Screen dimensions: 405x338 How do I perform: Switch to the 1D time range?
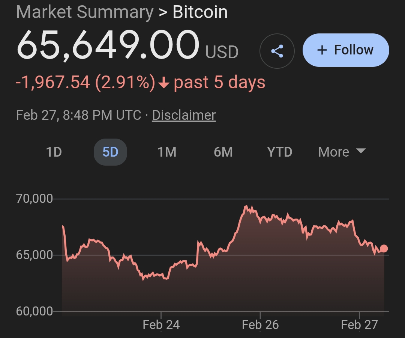pyautogui.click(x=54, y=152)
